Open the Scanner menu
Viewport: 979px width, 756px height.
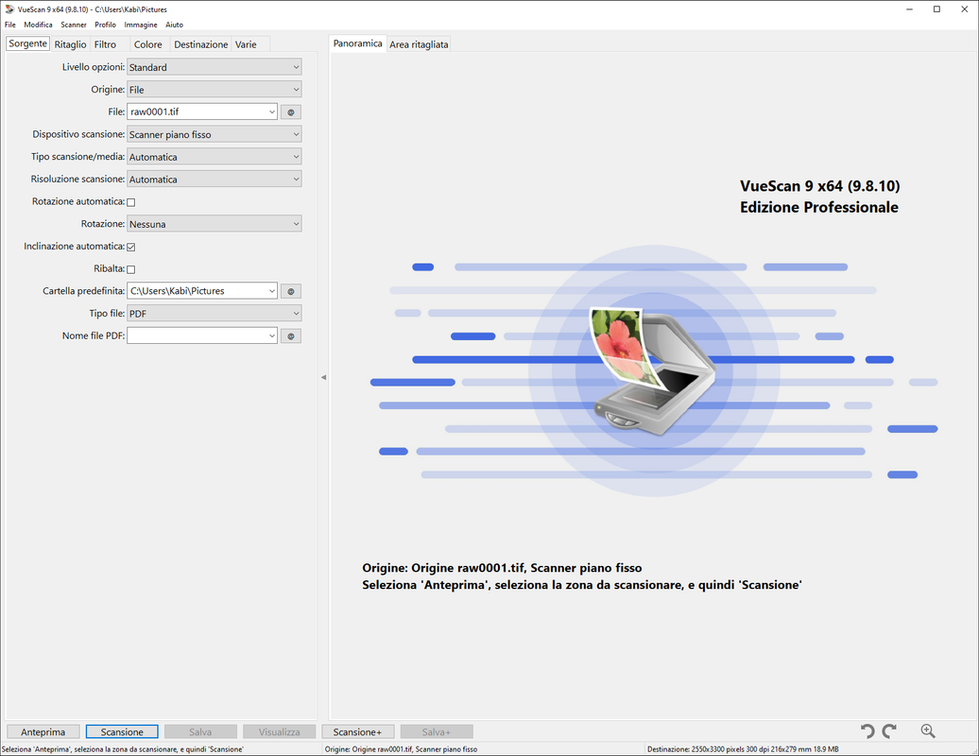74,25
